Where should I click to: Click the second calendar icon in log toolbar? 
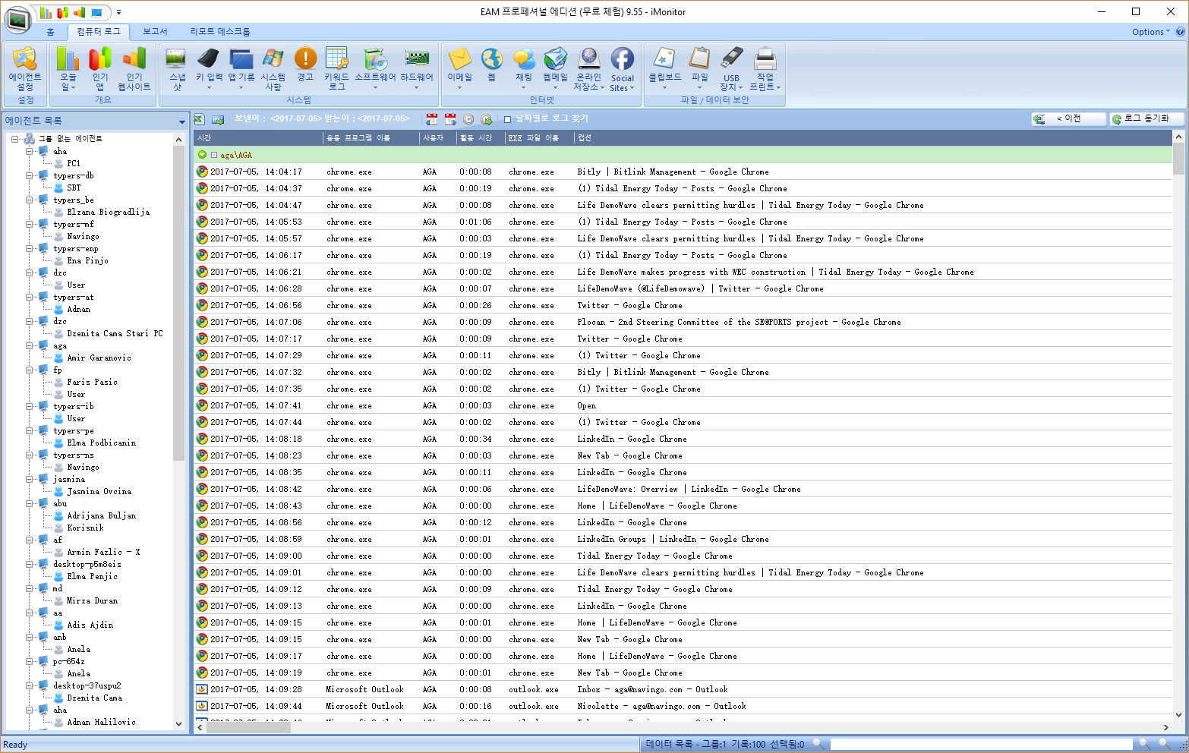tap(450, 119)
